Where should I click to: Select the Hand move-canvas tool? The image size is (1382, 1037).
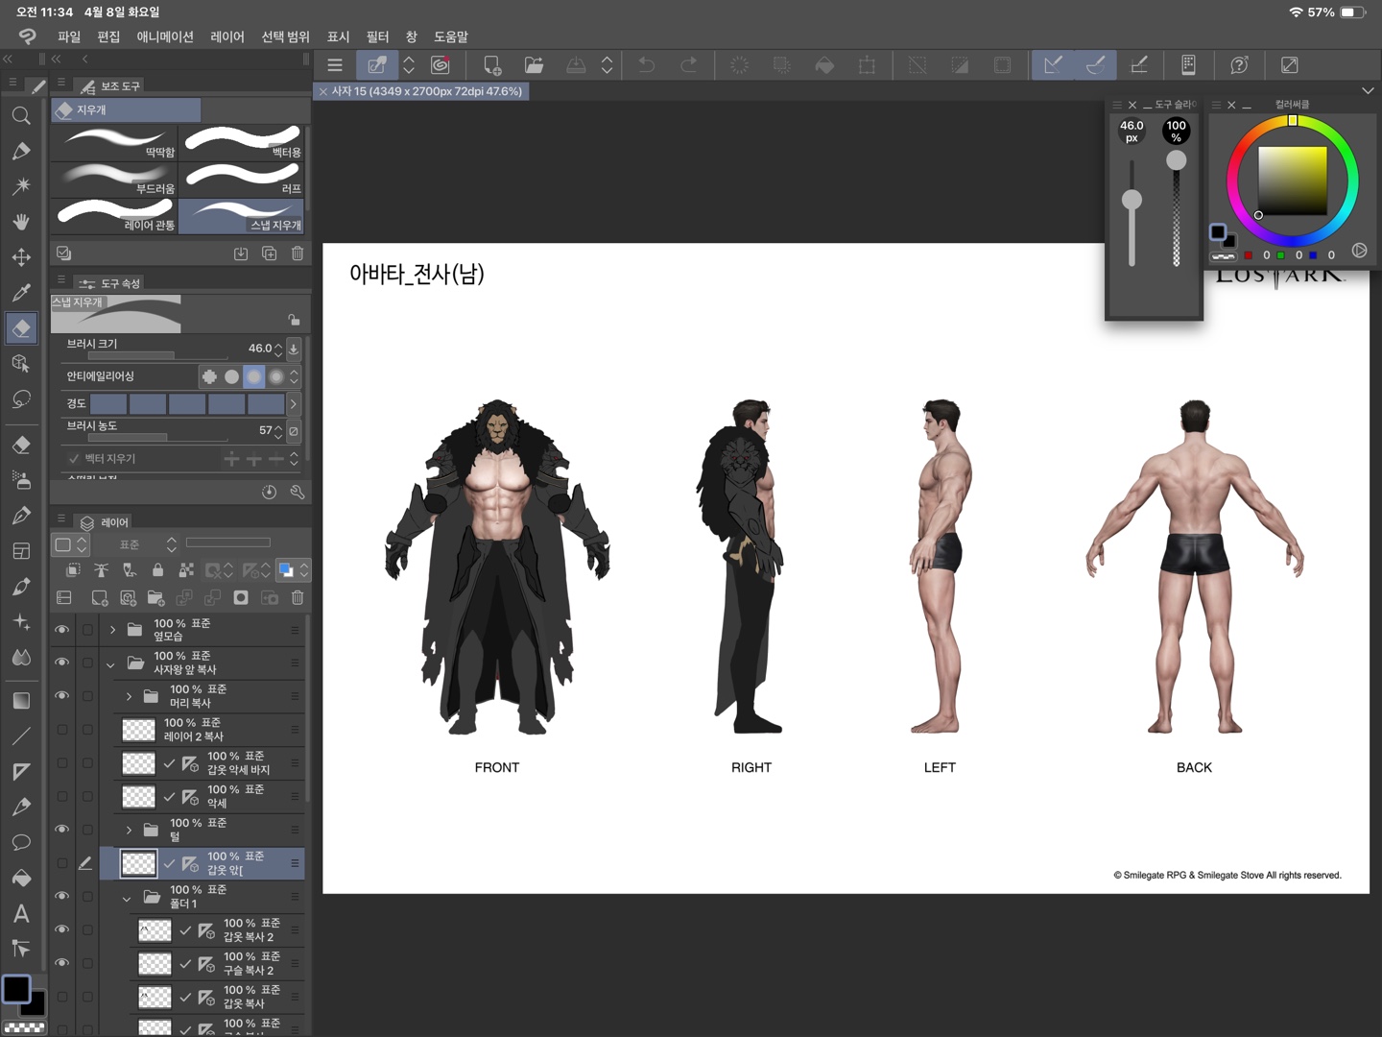[x=21, y=222]
